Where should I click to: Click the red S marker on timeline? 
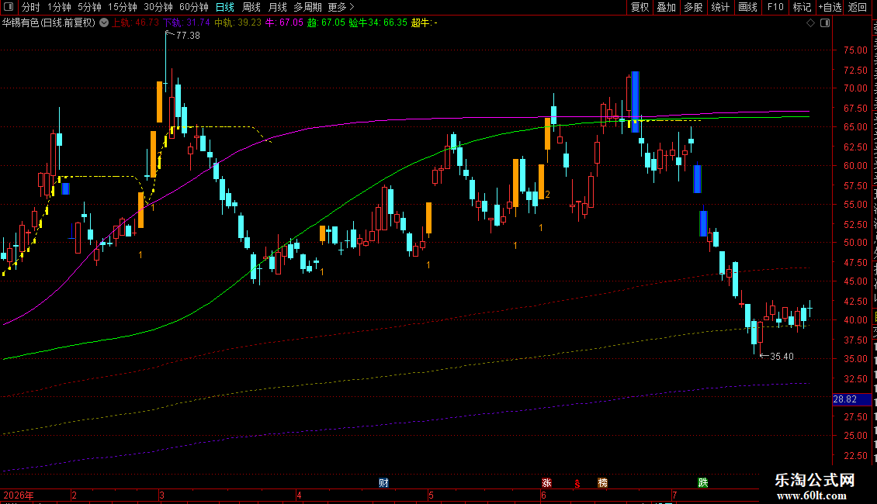pos(577,484)
